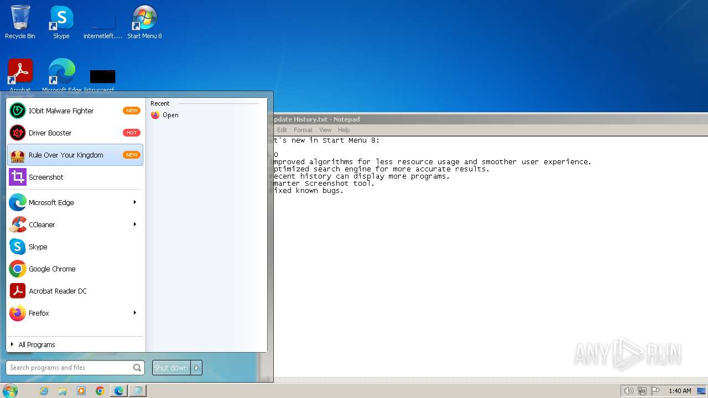Viewport: 708px width, 398px height.
Task: Switch to Notepad taskbar button
Action: (x=138, y=391)
